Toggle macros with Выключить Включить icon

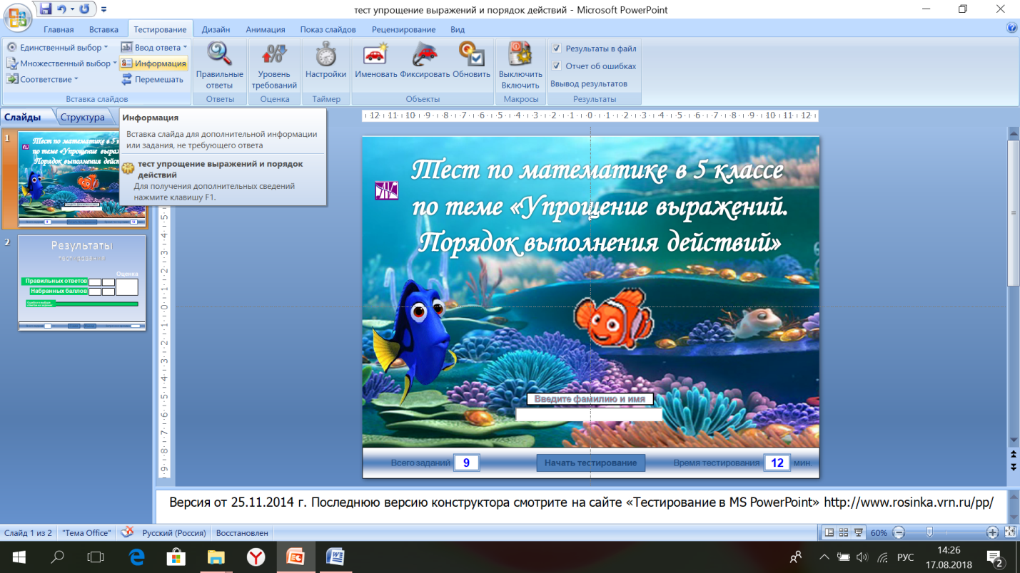520,53
